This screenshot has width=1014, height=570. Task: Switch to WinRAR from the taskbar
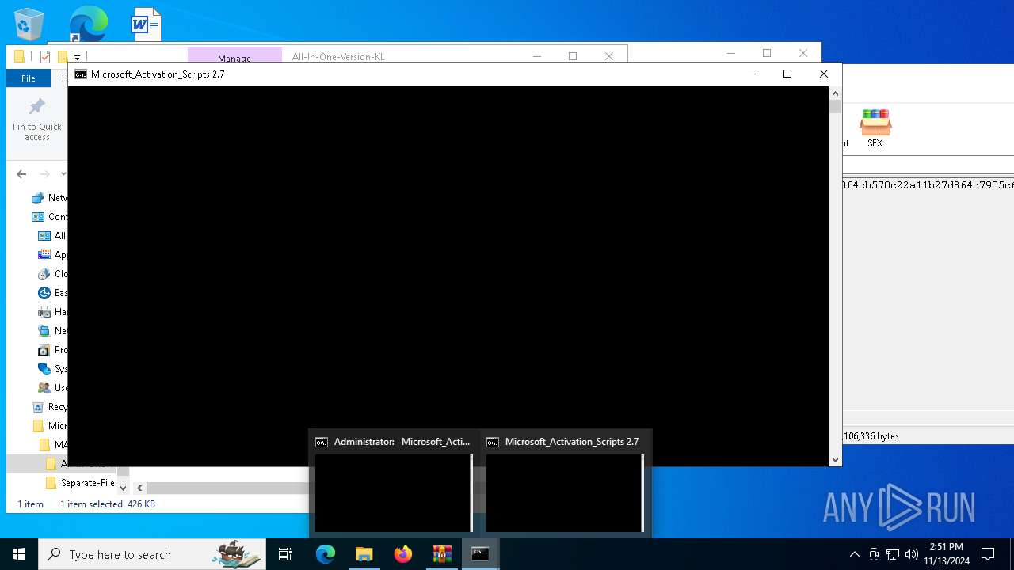point(442,554)
